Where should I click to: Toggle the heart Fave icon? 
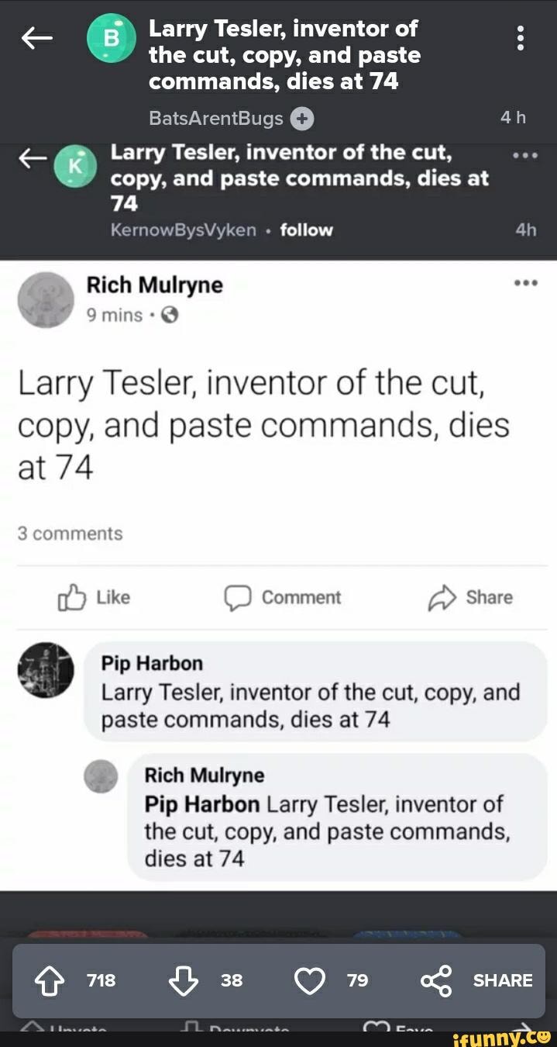point(309,980)
